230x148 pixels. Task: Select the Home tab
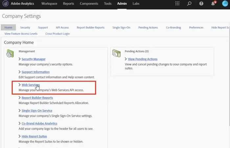pyautogui.click(x=8, y=28)
